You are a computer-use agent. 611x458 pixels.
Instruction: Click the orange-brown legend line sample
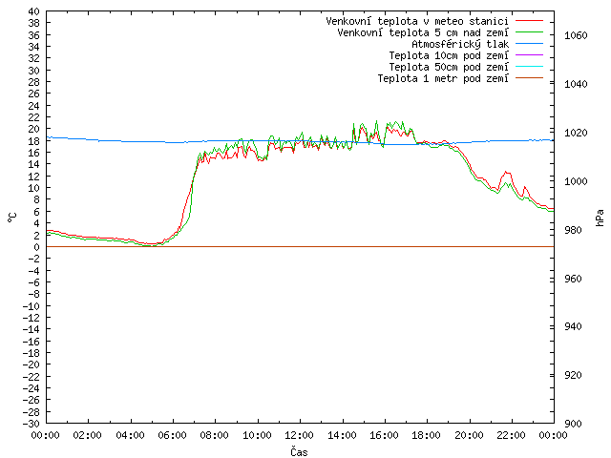pyautogui.click(x=529, y=78)
